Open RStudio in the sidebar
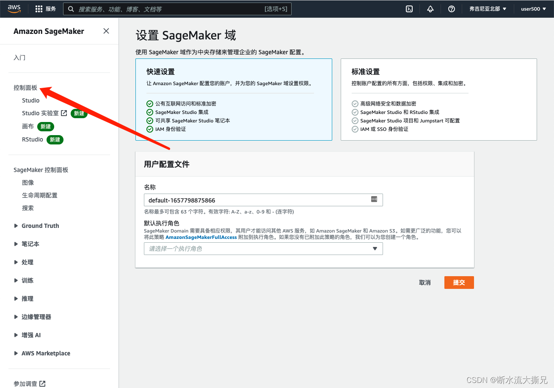The width and height of the screenshot is (554, 388). pos(33,139)
